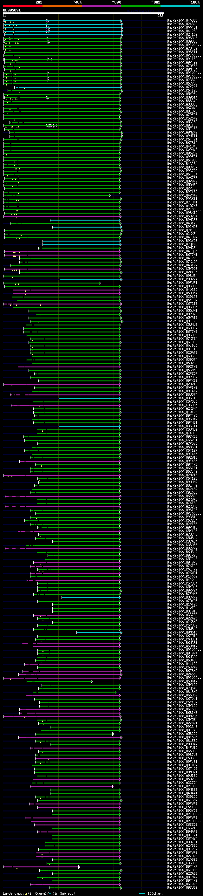
Task: Select hit label UniRef100_A3C754
Action: point(182,783)
